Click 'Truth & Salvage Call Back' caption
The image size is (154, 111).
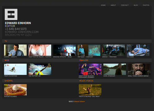click(x=89, y=97)
